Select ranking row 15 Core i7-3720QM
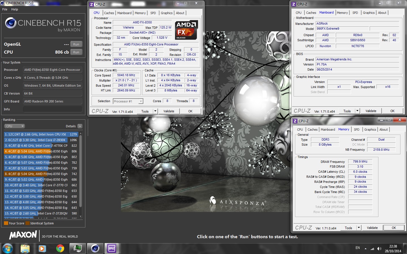 coord(41,213)
